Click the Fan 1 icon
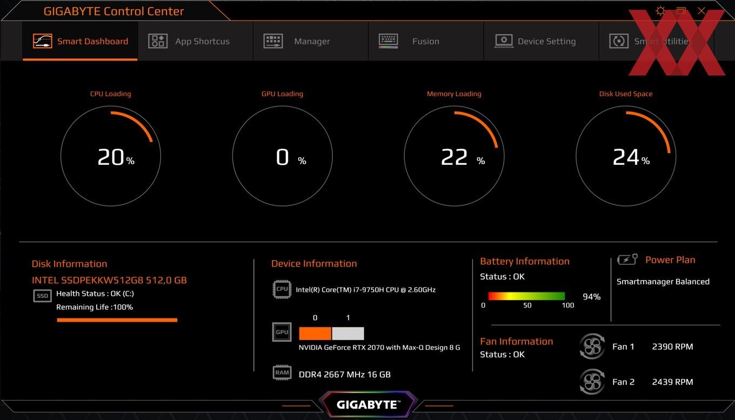This screenshot has height=420, width=735. 592,346
